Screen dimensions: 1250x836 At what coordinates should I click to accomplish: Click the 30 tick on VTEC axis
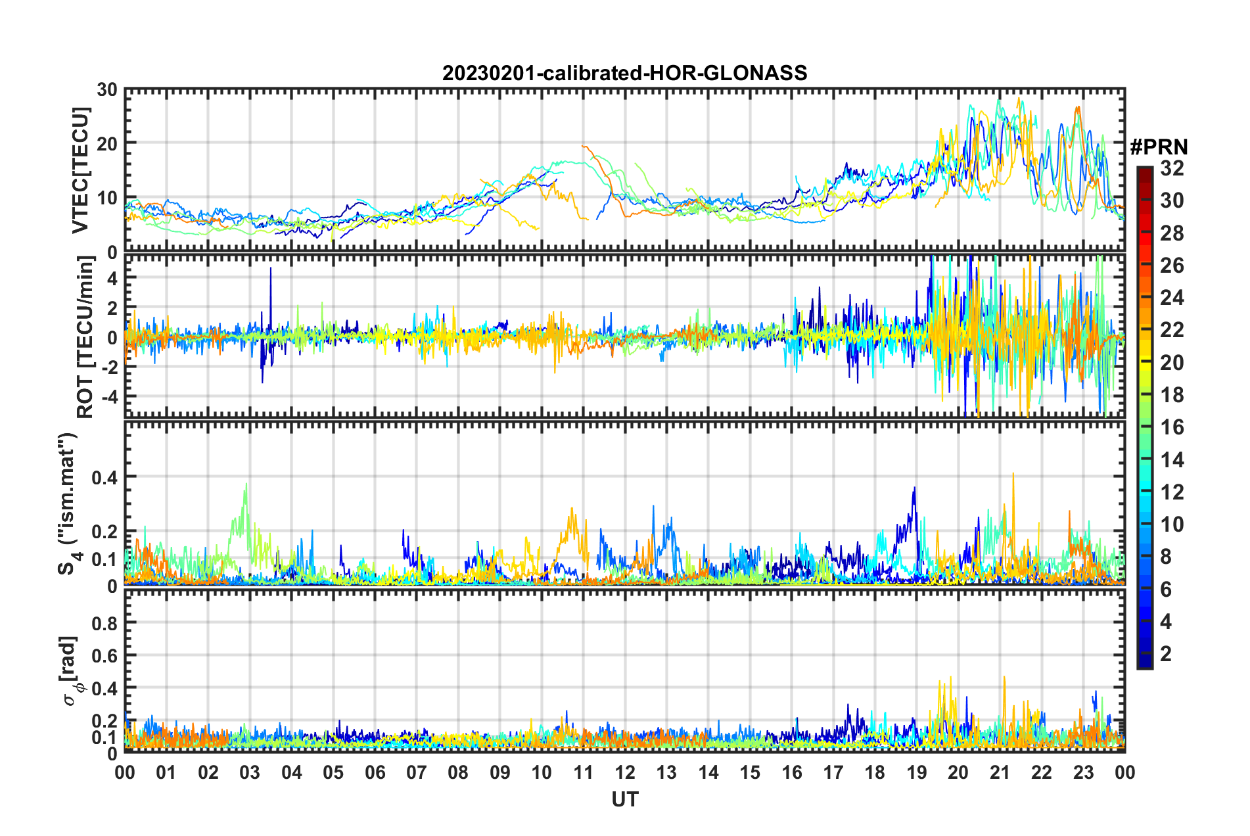click(106, 89)
